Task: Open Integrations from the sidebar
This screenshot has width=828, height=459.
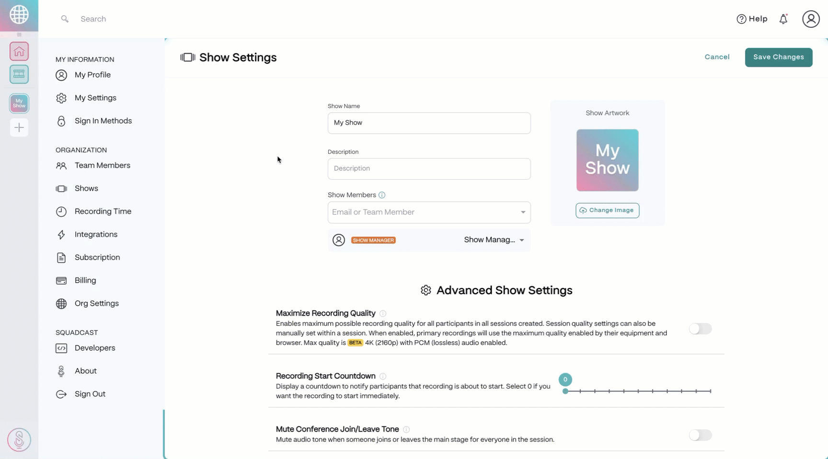Action: coord(96,234)
